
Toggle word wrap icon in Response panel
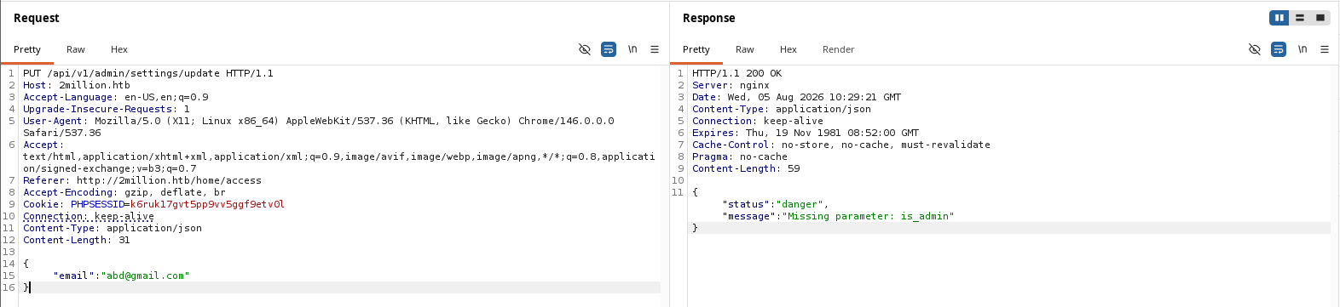click(1279, 49)
